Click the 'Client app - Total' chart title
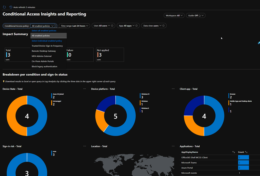The image size is (260, 176). [x=189, y=89]
